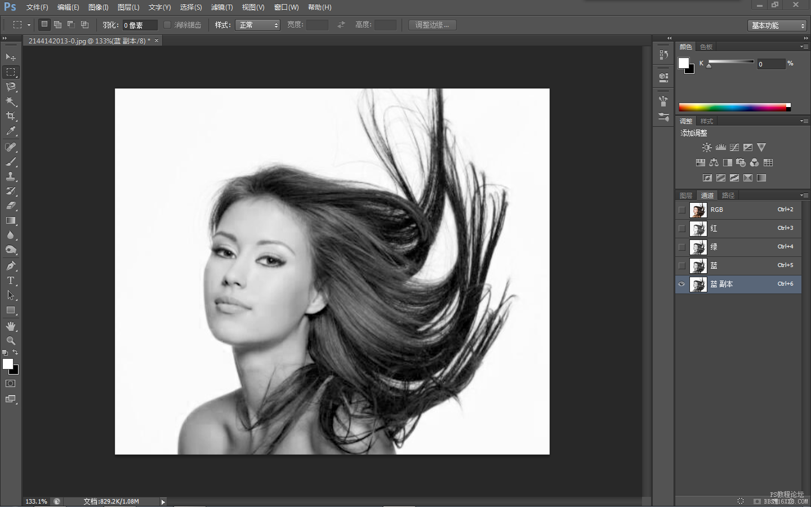Open the tool preset picker arrow
811x507 pixels.
click(29, 25)
